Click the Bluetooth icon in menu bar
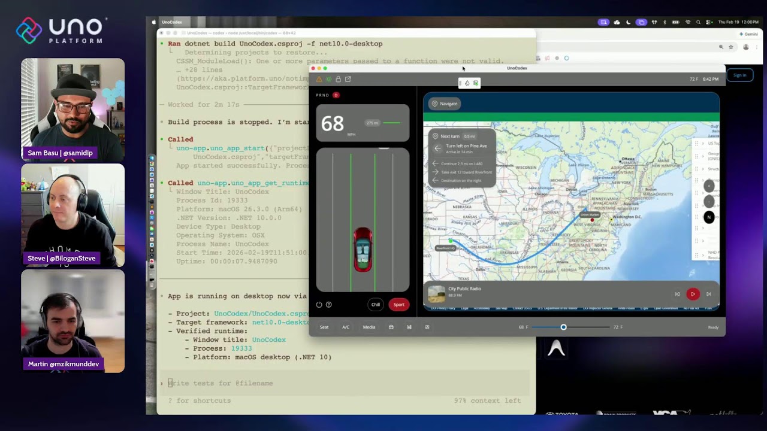The width and height of the screenshot is (767, 431). coord(665,22)
